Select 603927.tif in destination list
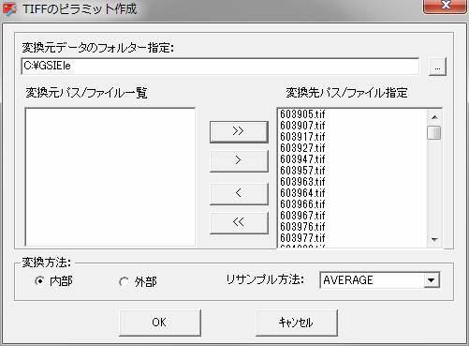This screenshot has height=346, width=469. pyautogui.click(x=302, y=148)
